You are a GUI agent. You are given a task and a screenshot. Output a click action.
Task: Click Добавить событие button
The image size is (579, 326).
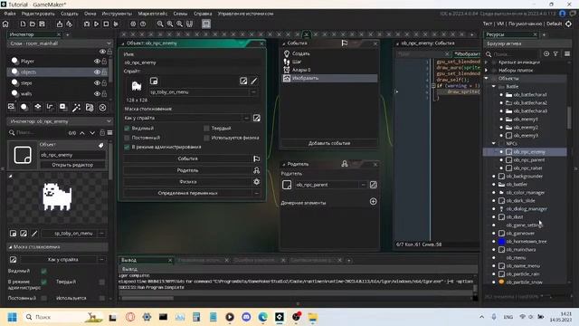[x=329, y=143]
